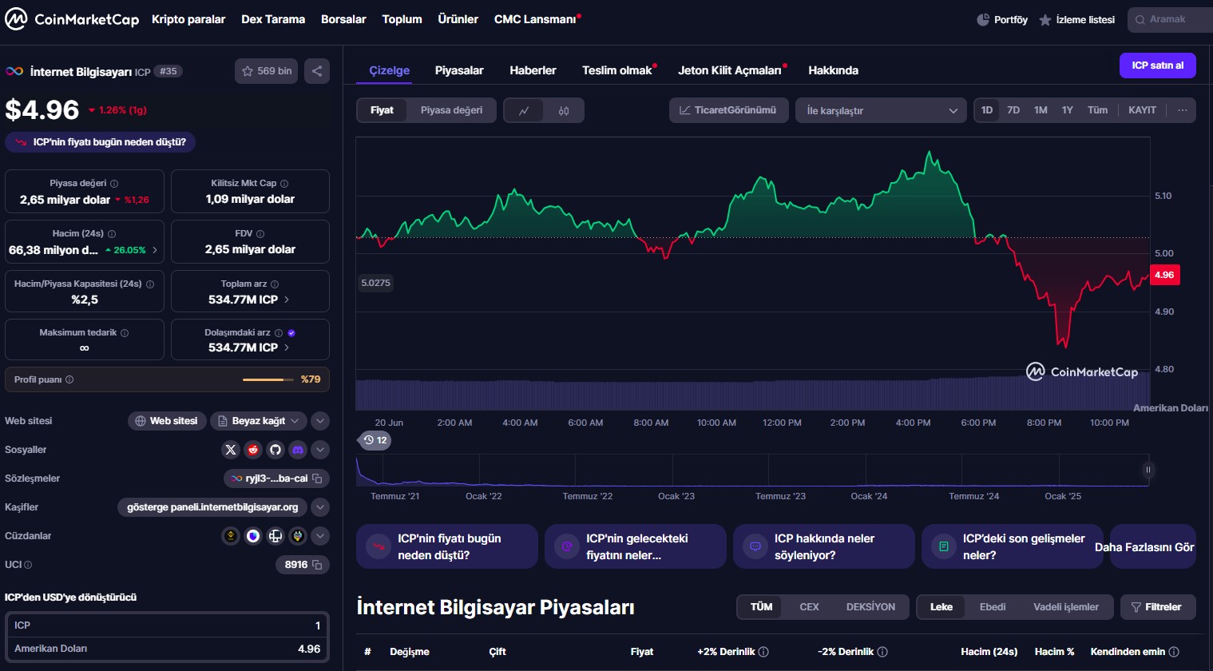
Task: Click the info icon beside UCI
Action: coord(28,565)
